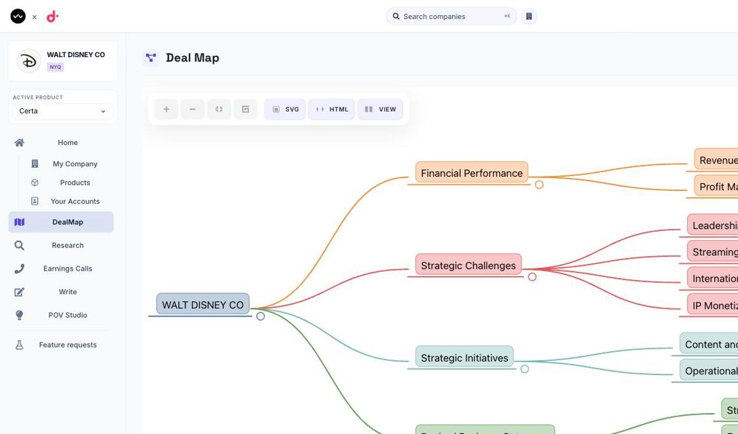Click the fit-to-frame toolbar button

(245, 109)
